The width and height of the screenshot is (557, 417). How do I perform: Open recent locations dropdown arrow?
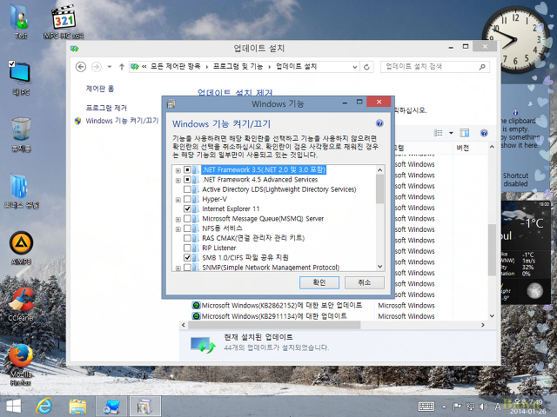point(110,67)
